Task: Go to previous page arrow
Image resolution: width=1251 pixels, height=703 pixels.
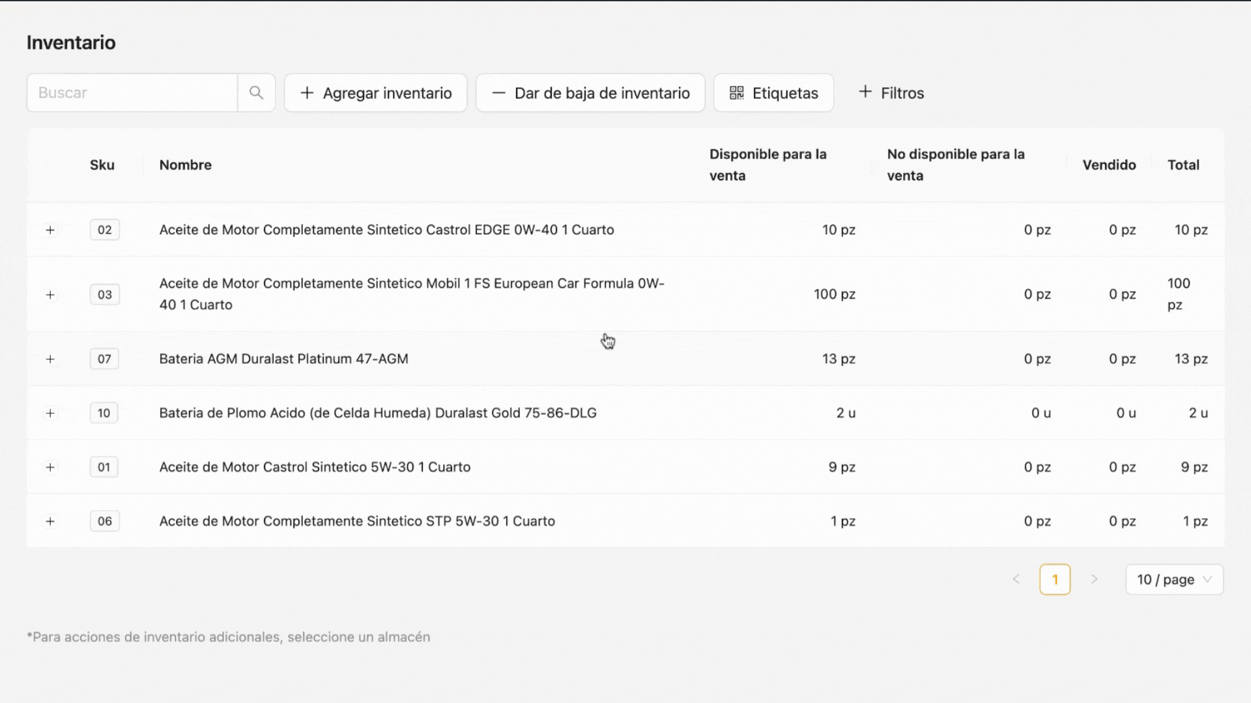Action: click(1016, 579)
